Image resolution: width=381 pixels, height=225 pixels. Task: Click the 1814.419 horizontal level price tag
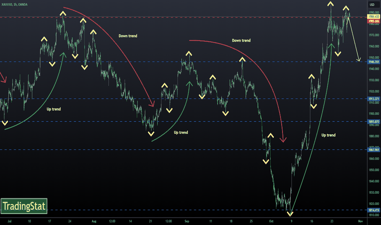click(x=374, y=210)
